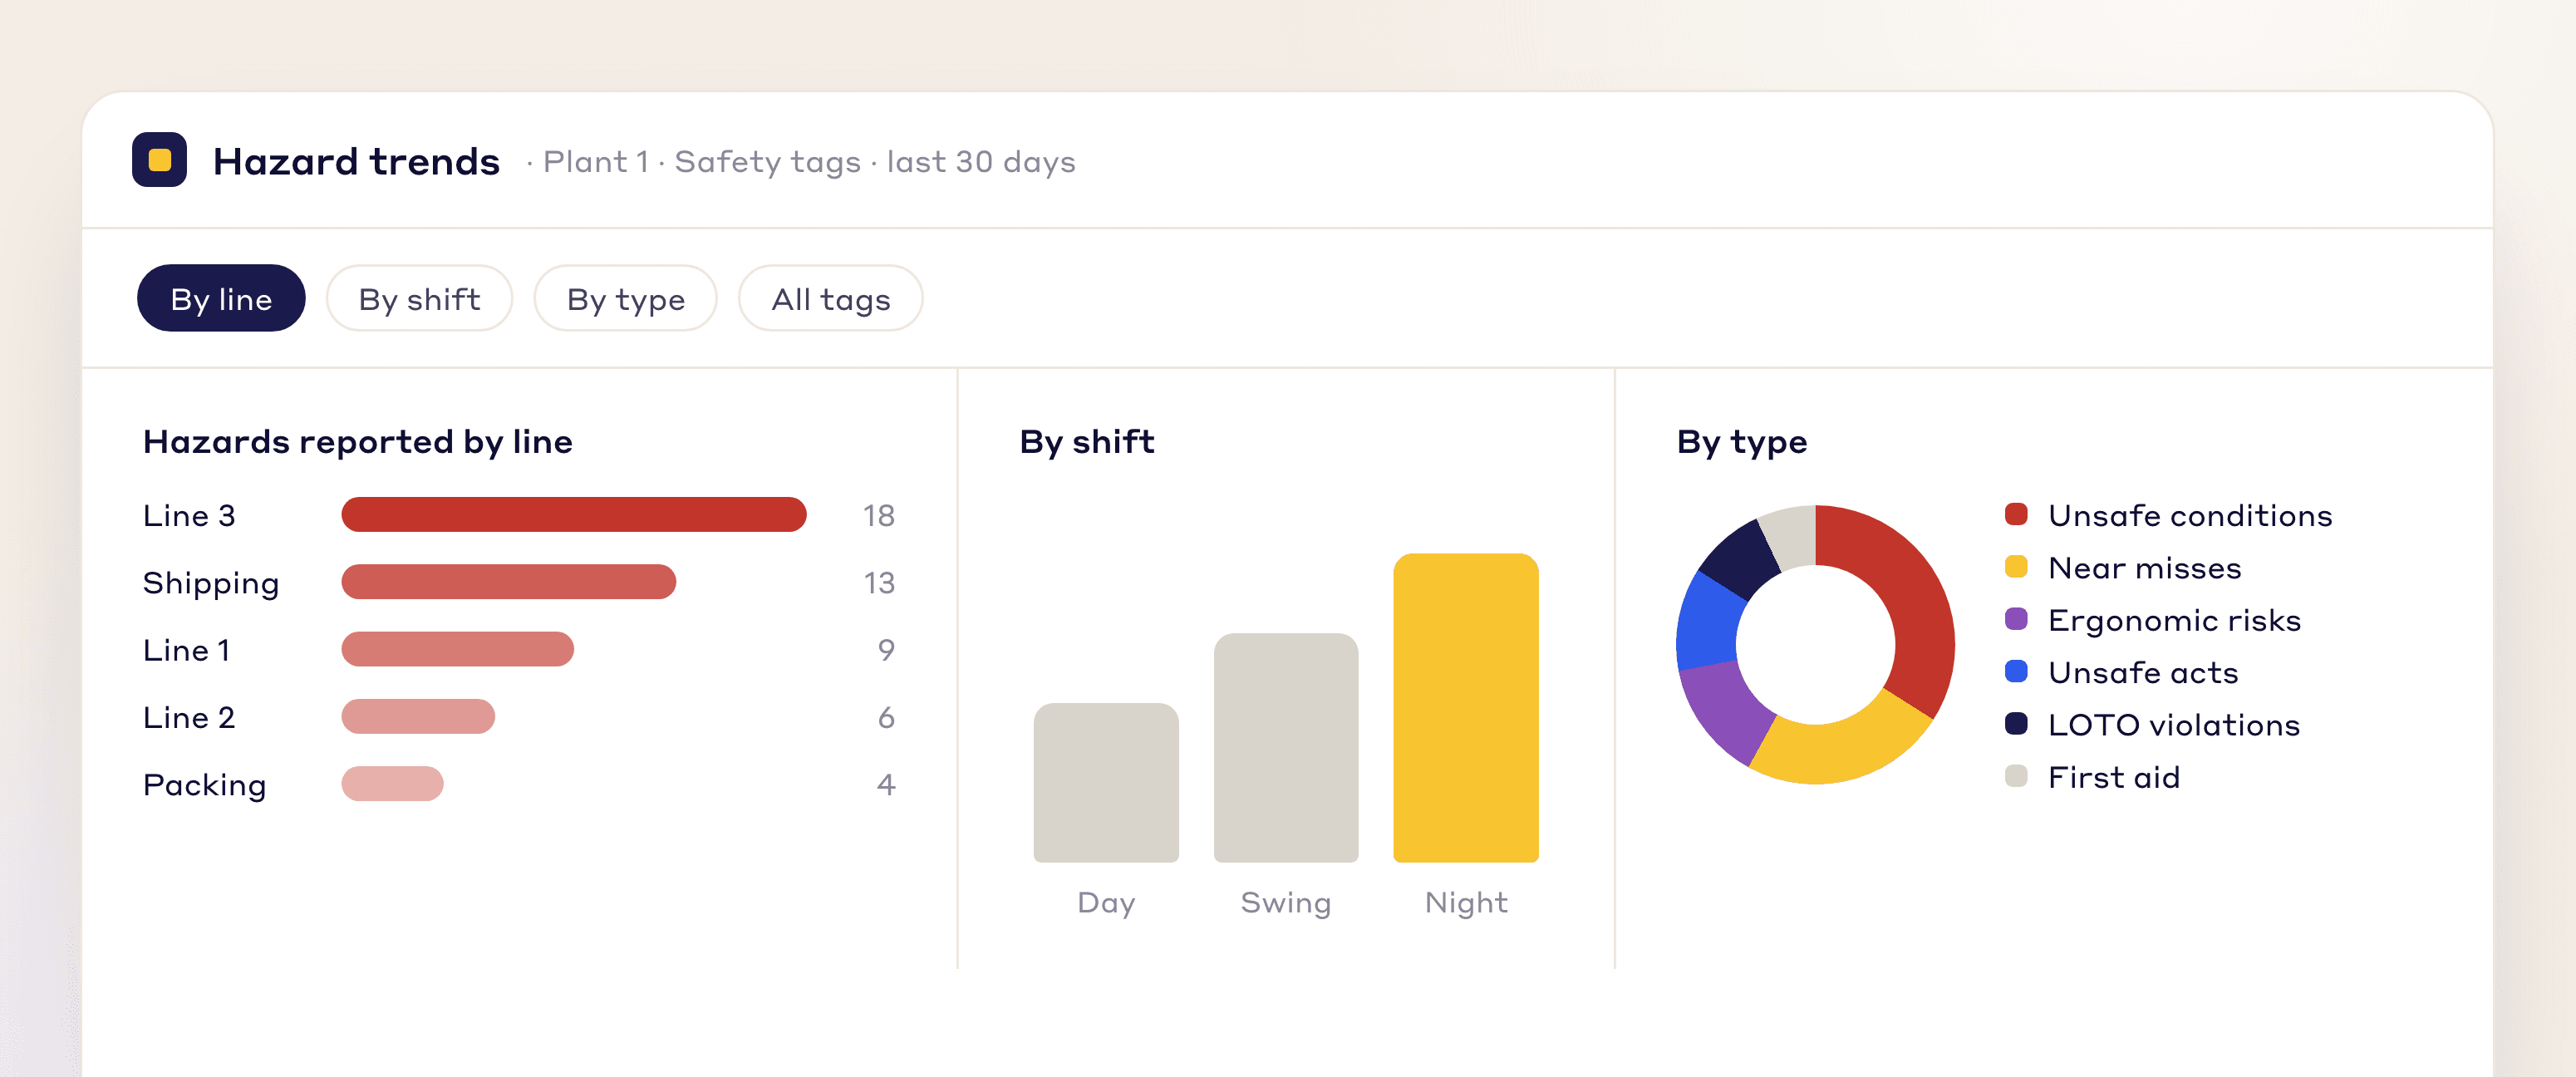Click the By type chart heading

click(1742, 442)
